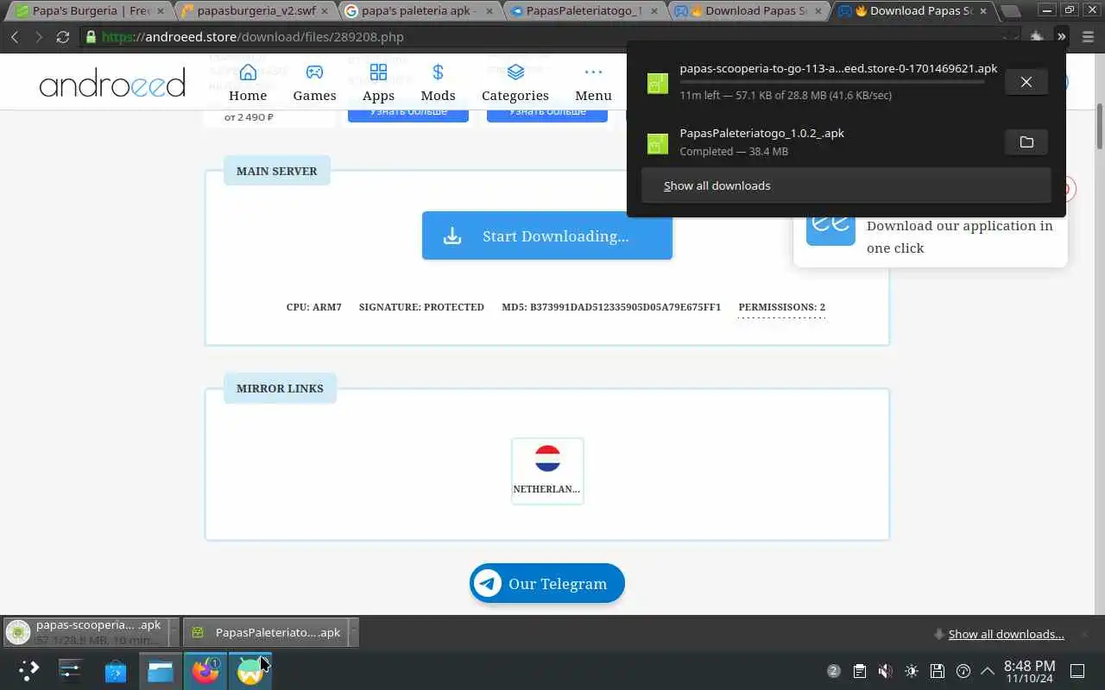Click the clock showing 8:48 PM

(1029, 671)
